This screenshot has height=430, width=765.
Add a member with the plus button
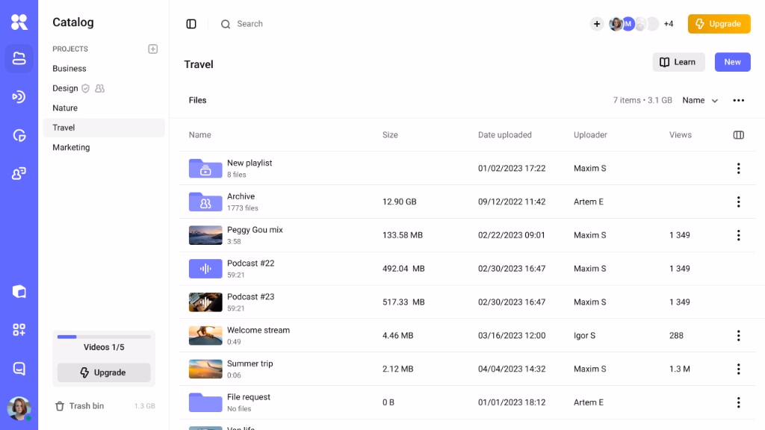point(597,24)
